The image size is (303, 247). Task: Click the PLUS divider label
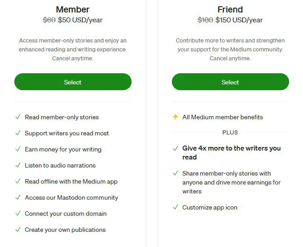point(230,133)
